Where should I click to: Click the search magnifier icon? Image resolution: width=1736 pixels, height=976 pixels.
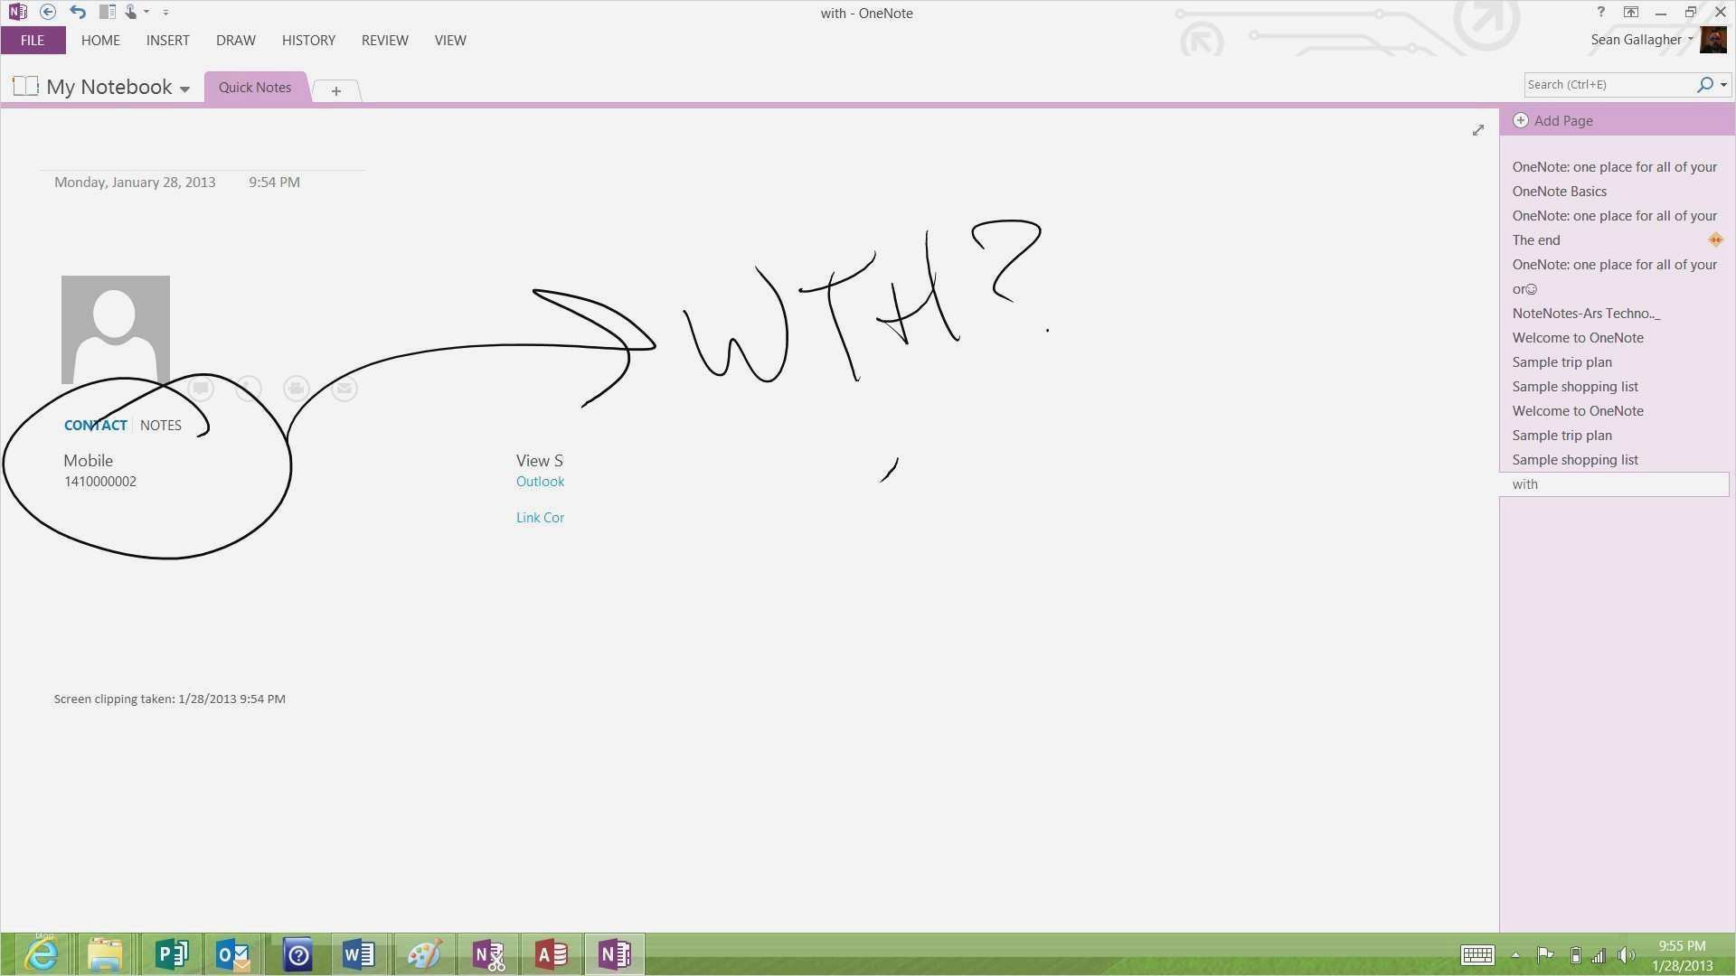[x=1705, y=84]
